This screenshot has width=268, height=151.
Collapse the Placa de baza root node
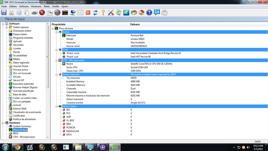(53, 29)
